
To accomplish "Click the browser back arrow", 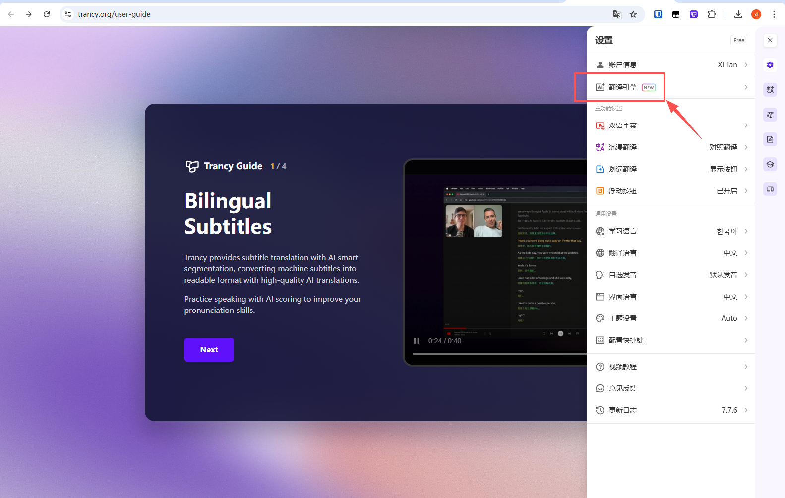I will (11, 14).
